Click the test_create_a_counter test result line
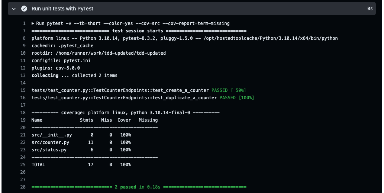The width and height of the screenshot is (384, 193). click(139, 90)
